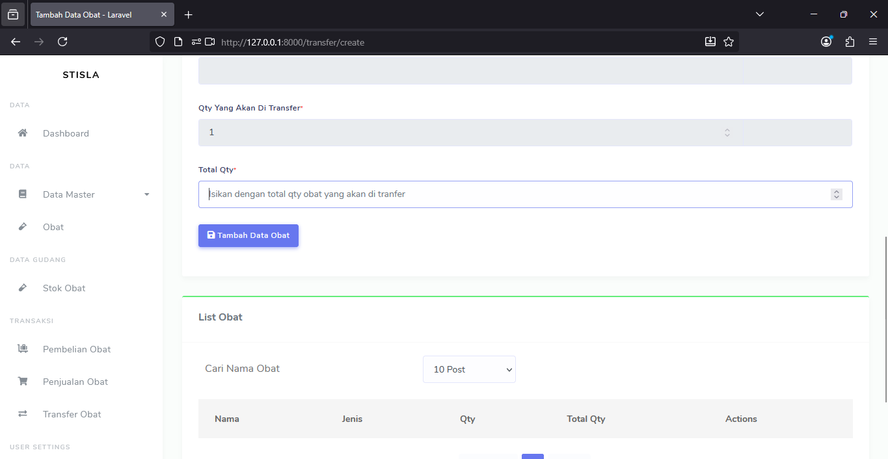Focus the Total Qty input field
This screenshot has height=459, width=888.
tap(507, 194)
